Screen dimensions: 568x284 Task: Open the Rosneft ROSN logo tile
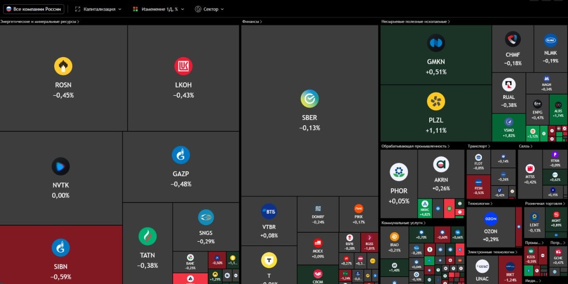coord(64,66)
